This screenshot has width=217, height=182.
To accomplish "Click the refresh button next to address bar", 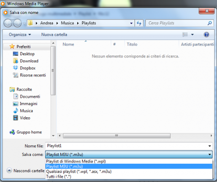I will pyautogui.click(x=139, y=23).
